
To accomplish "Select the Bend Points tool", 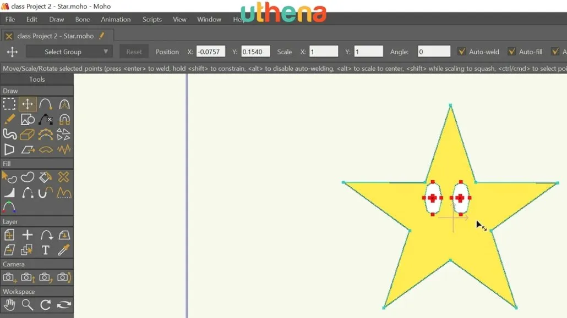I will pyautogui.click(x=46, y=149).
